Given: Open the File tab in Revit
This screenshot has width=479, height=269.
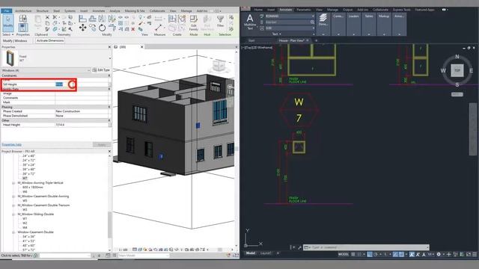Looking at the screenshot, I should 7,10.
